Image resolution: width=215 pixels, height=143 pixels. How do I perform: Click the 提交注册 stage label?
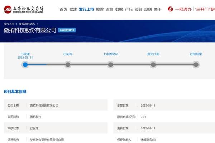click(x=153, y=54)
